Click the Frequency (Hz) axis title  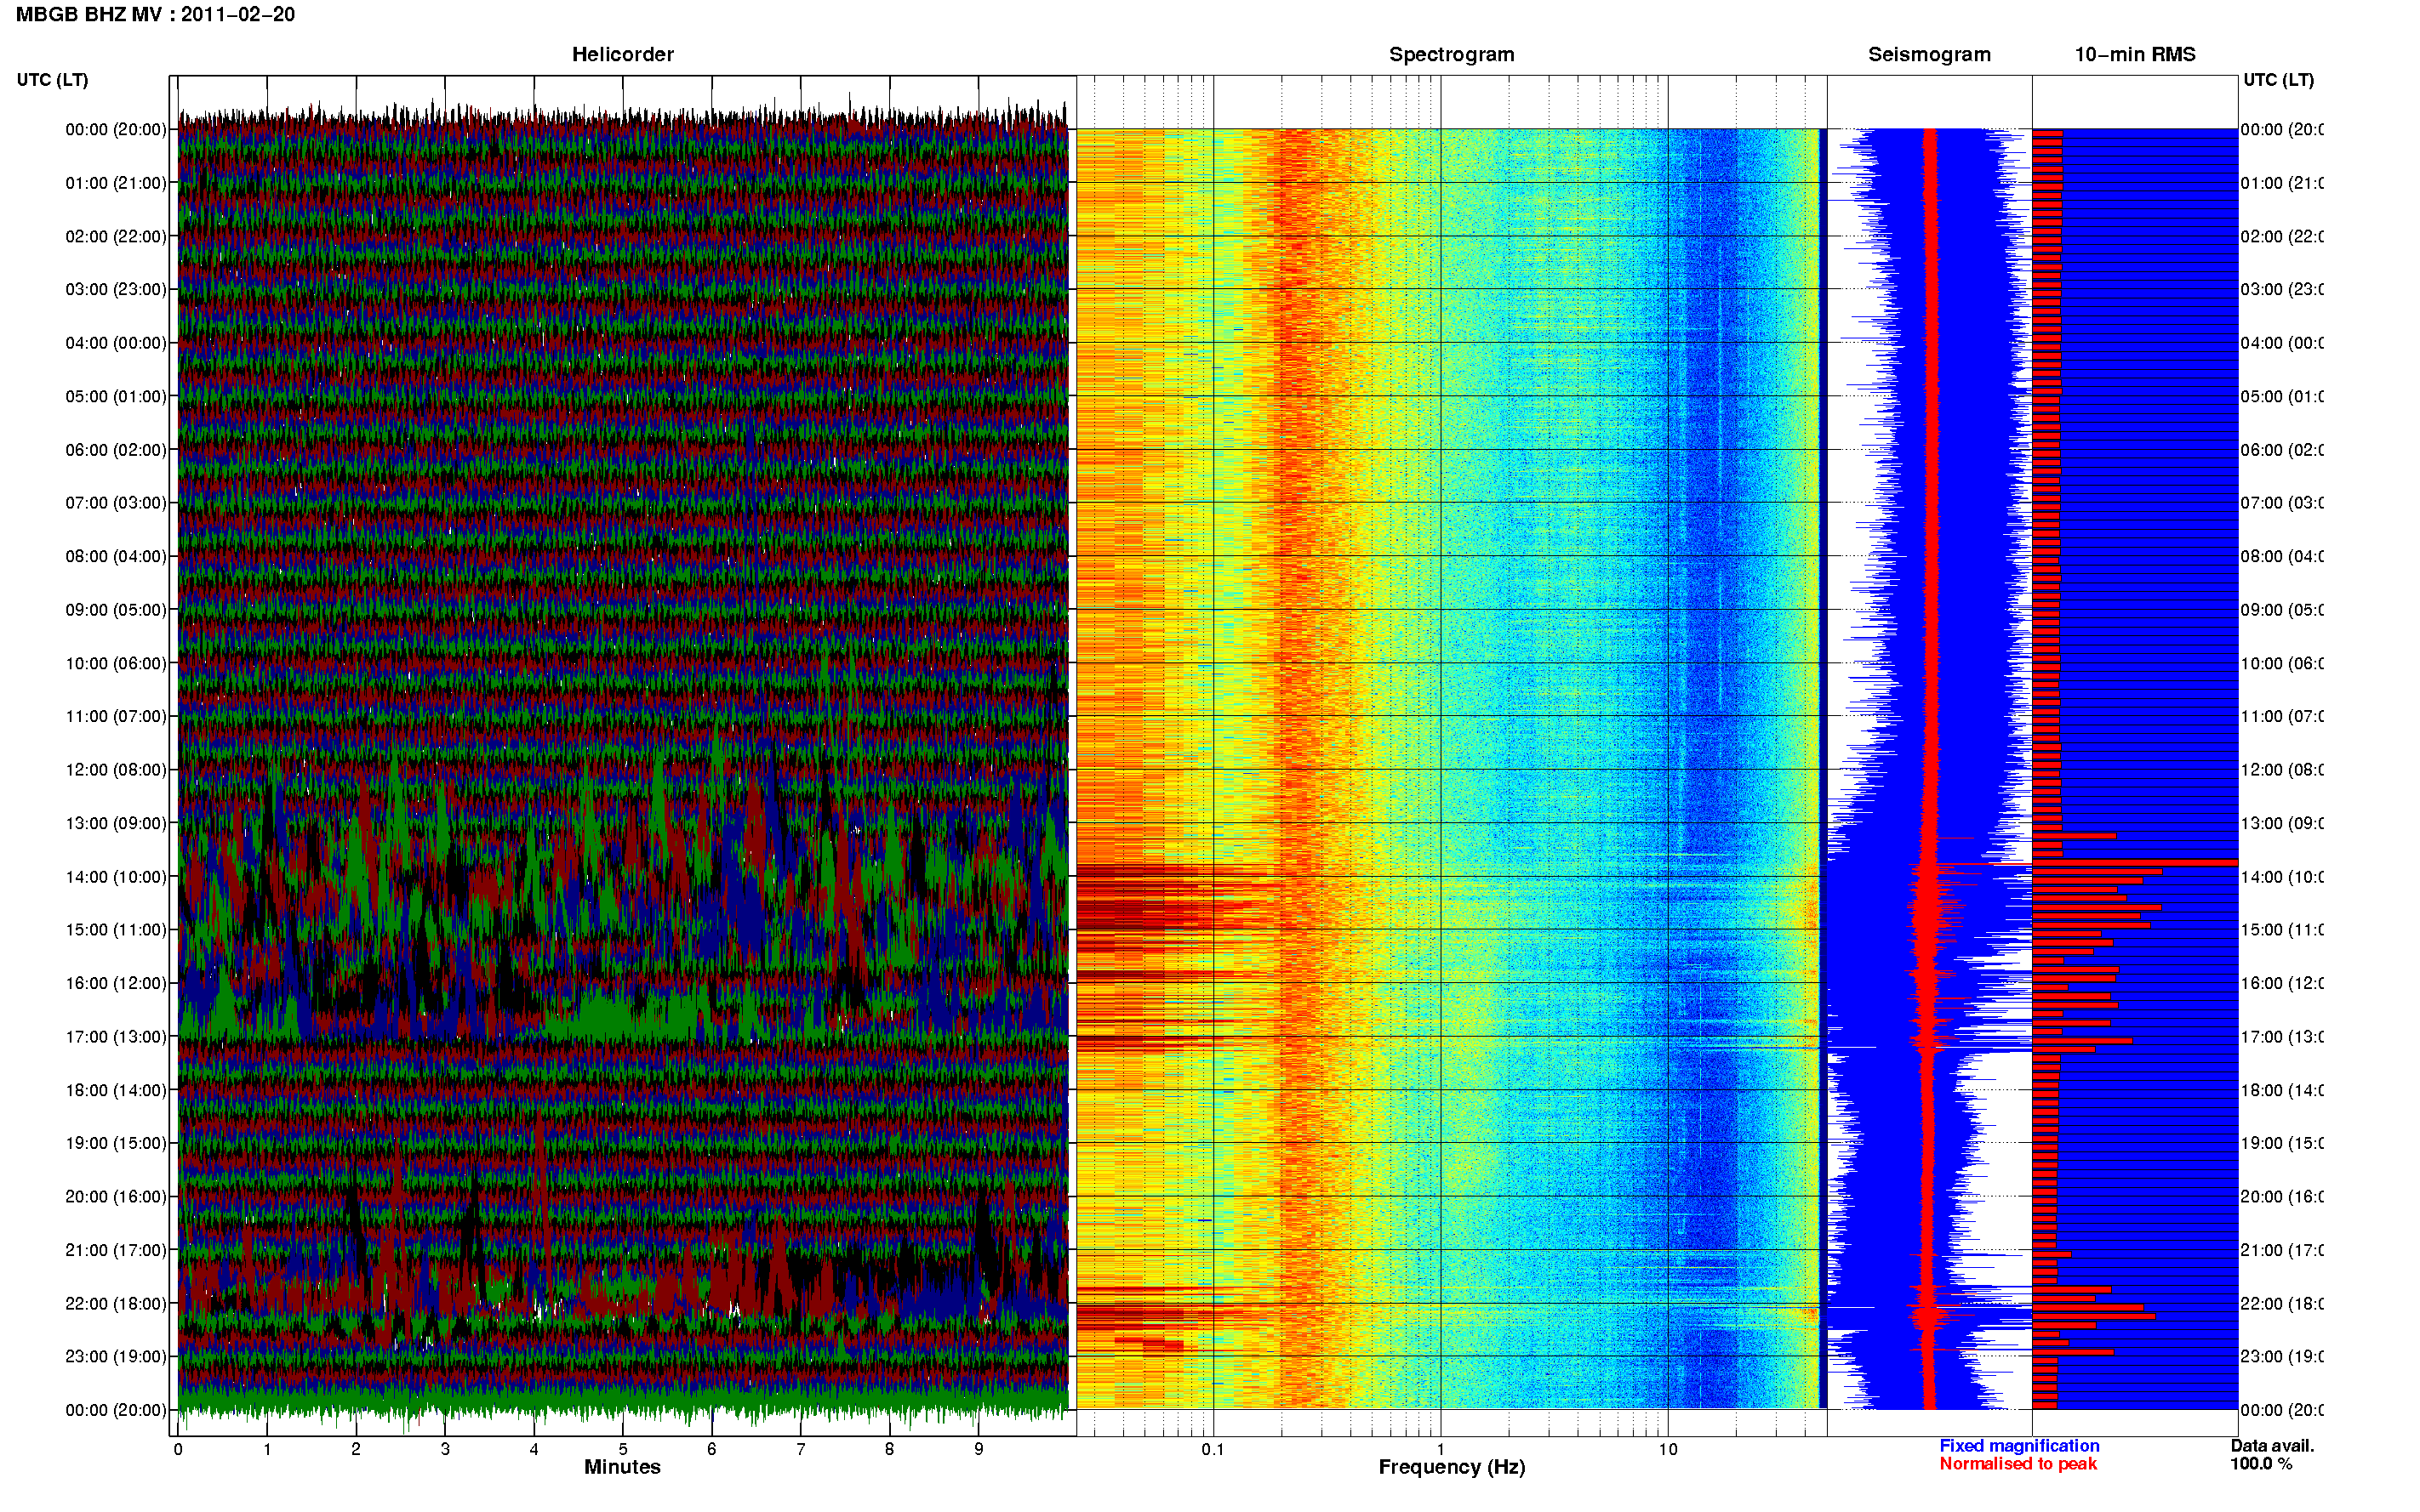point(1452,1468)
